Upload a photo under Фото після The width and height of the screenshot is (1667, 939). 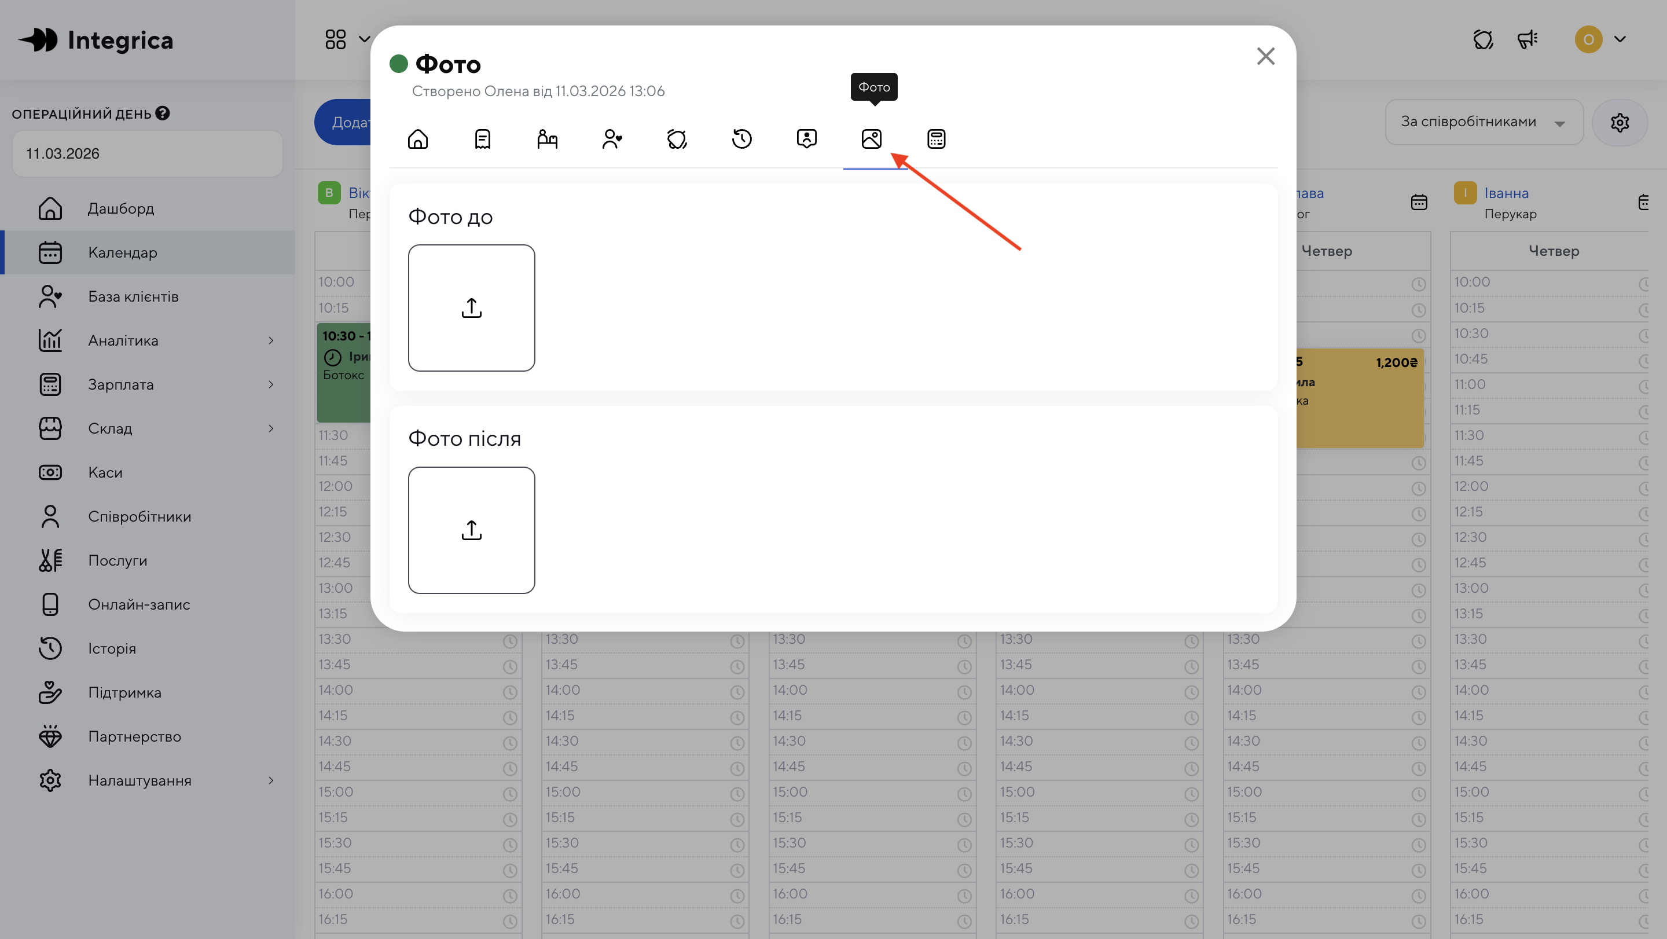[471, 530]
